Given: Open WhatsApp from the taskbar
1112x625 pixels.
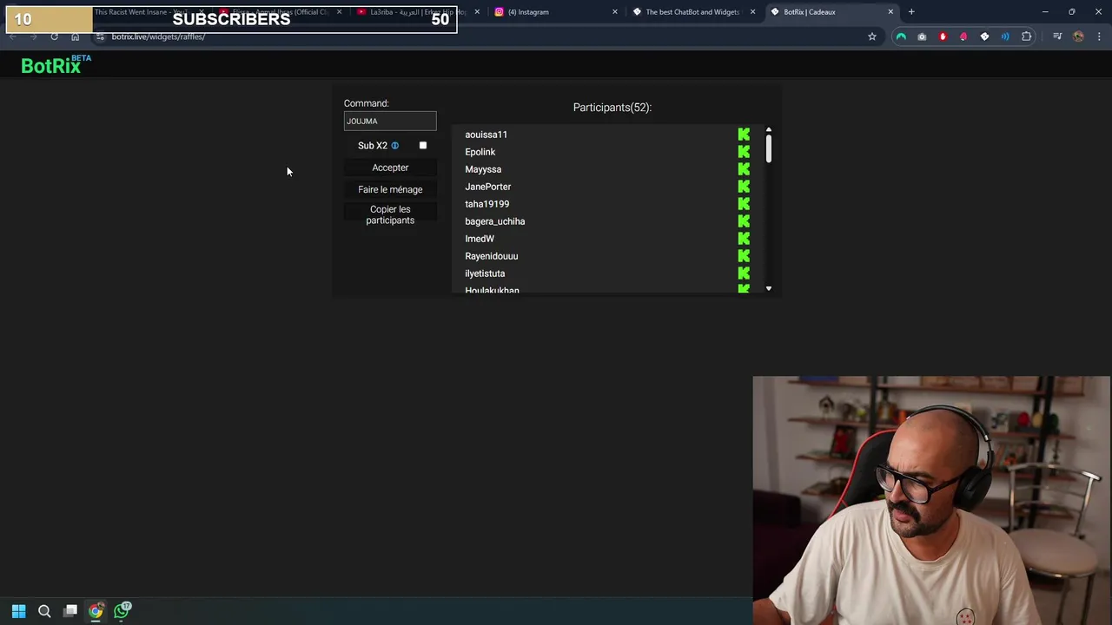Looking at the screenshot, I should pos(122,611).
